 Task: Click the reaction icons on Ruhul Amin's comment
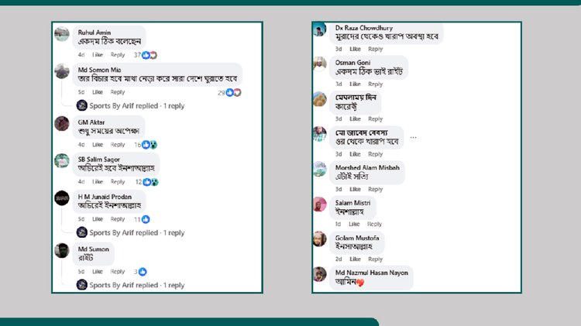(151, 55)
